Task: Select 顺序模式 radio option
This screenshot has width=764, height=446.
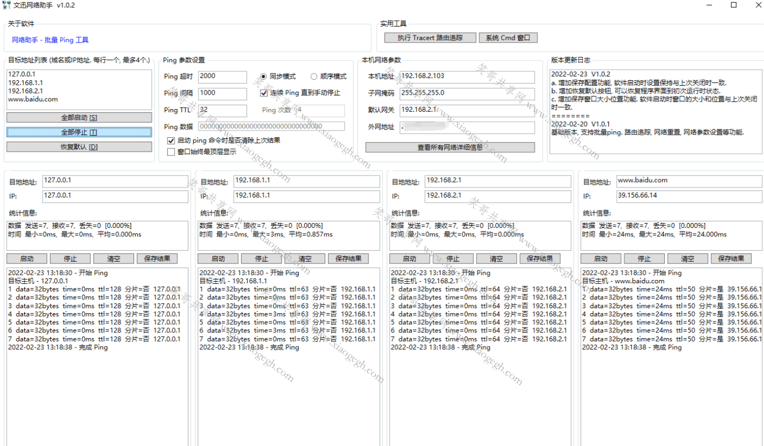Action: [x=329, y=76]
